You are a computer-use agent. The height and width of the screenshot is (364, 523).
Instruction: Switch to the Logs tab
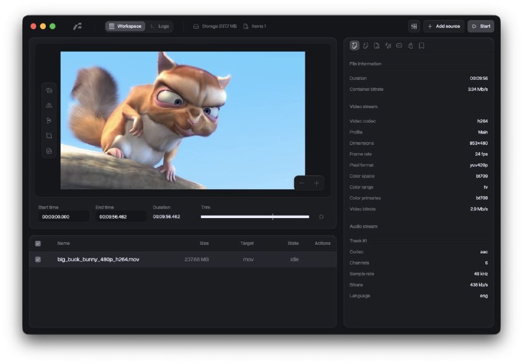[160, 26]
